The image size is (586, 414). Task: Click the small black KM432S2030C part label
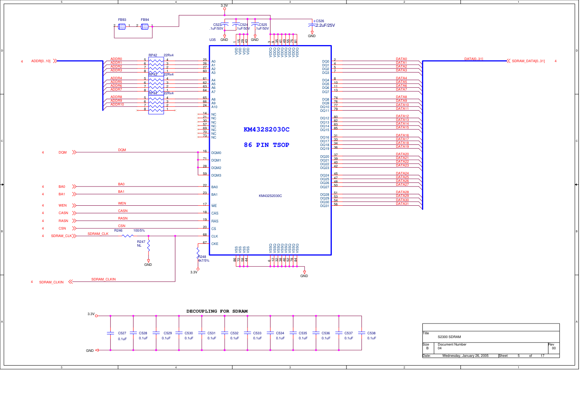tap(270, 196)
